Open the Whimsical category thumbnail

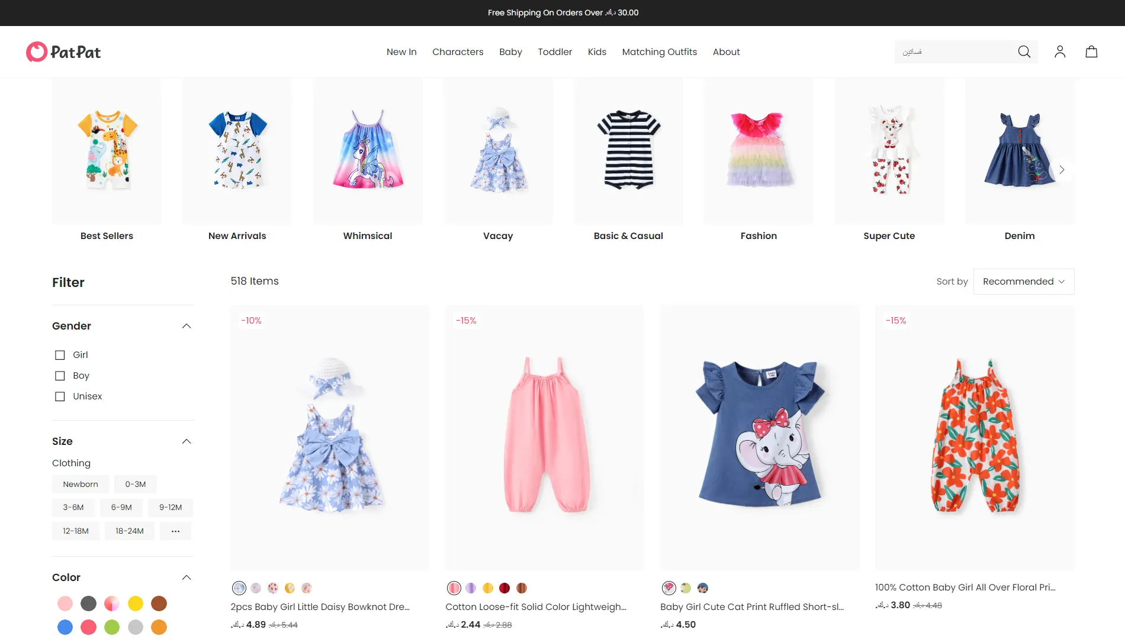pyautogui.click(x=368, y=160)
